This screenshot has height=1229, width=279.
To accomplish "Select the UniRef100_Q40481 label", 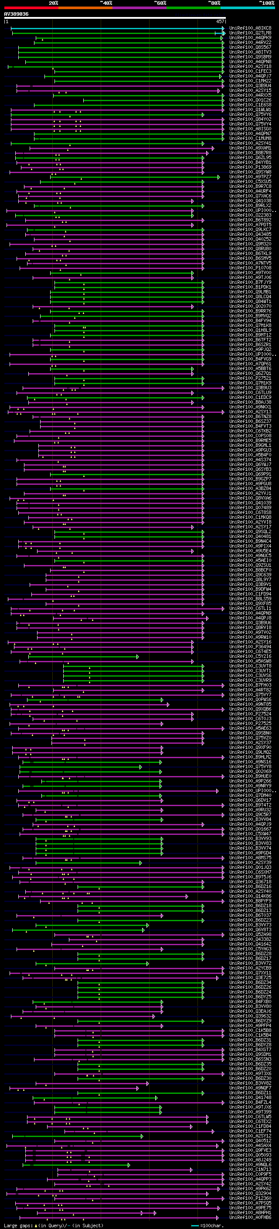I will pyautogui.click(x=250, y=536).
